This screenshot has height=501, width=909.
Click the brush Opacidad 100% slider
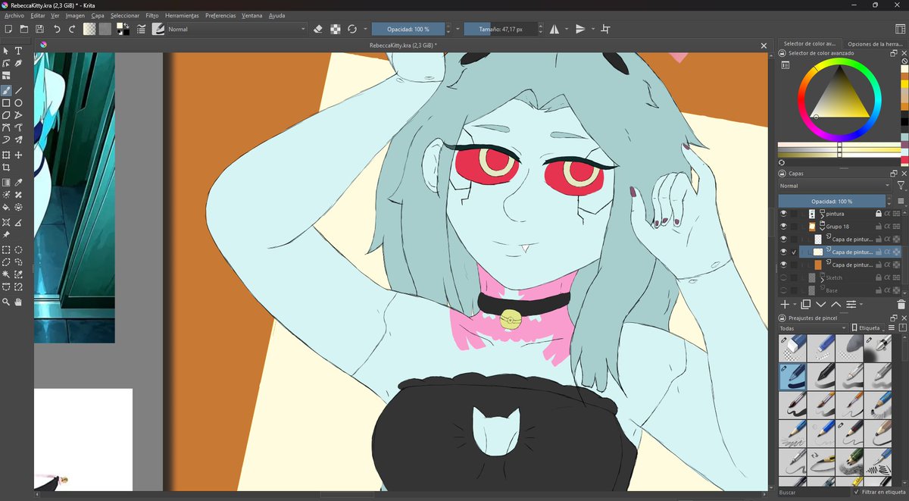pos(408,29)
